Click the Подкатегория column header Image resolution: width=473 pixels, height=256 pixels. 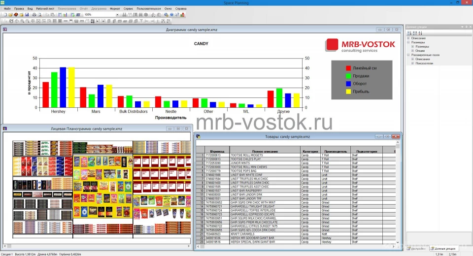[x=367, y=151]
